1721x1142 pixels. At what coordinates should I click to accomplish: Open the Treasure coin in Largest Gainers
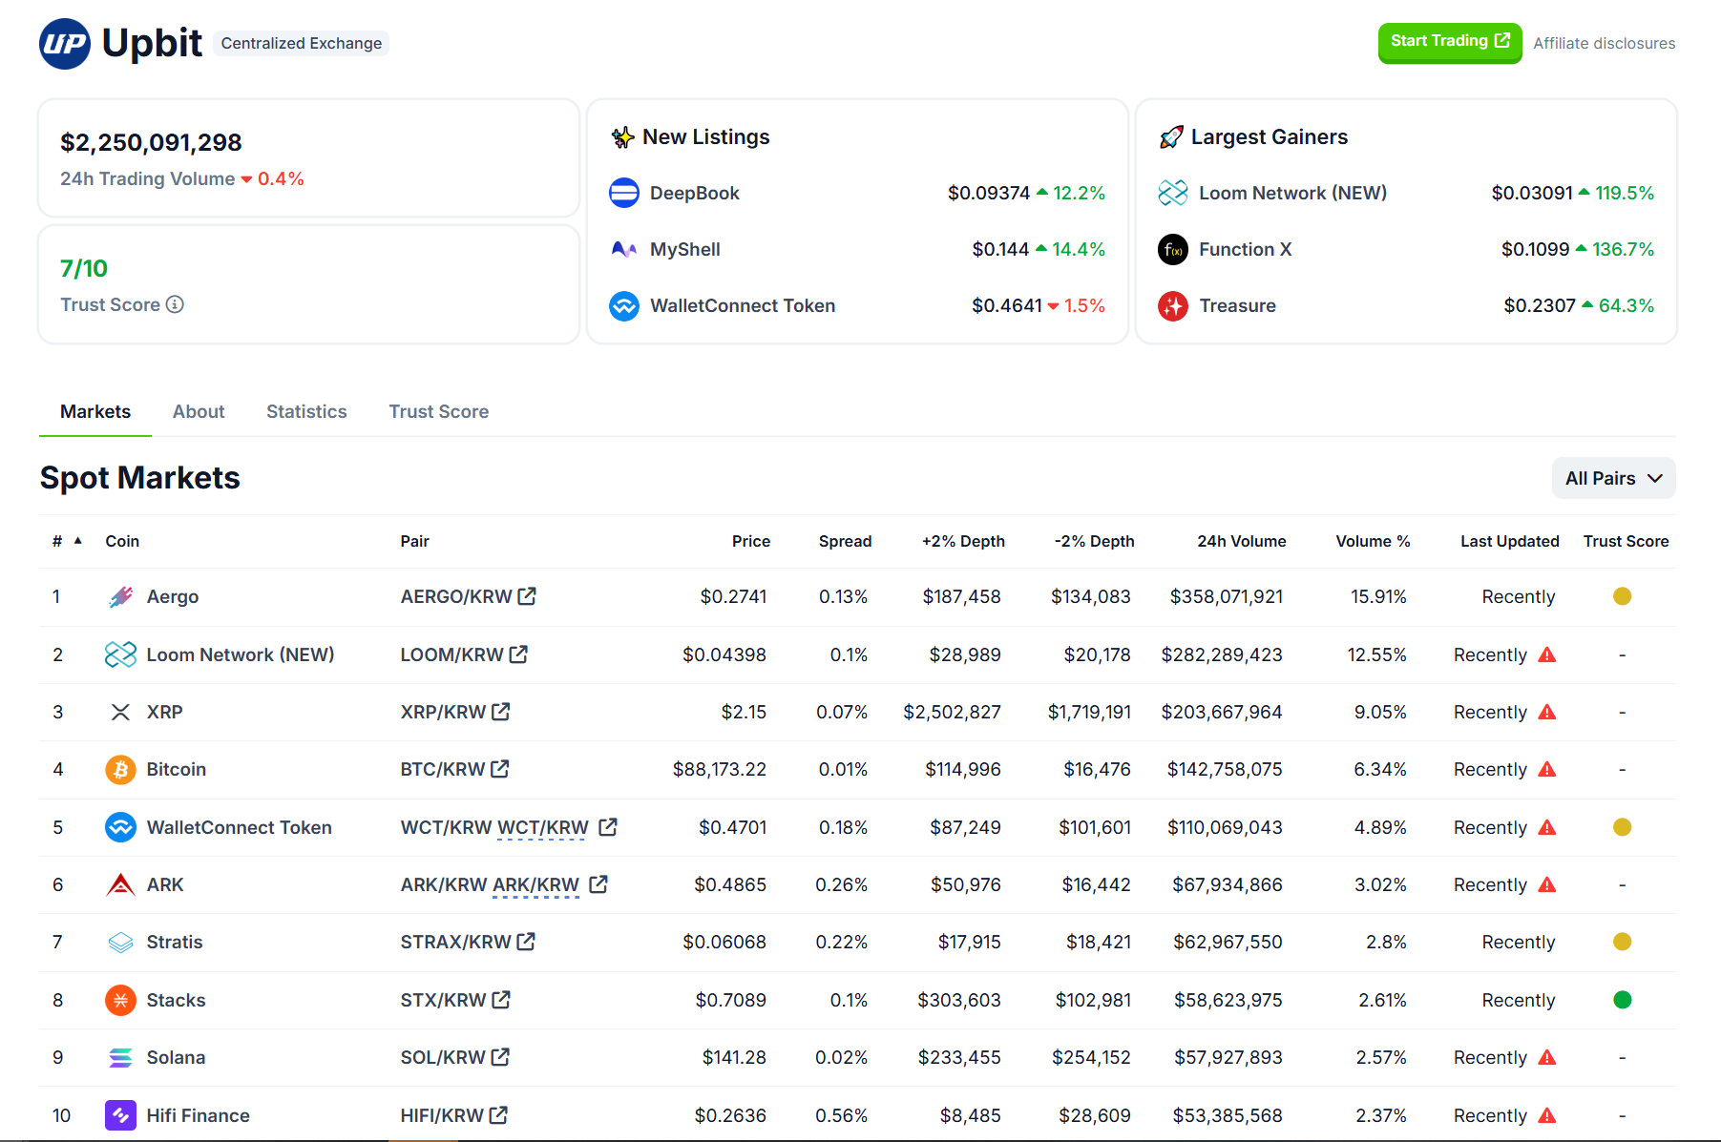[x=1237, y=305]
